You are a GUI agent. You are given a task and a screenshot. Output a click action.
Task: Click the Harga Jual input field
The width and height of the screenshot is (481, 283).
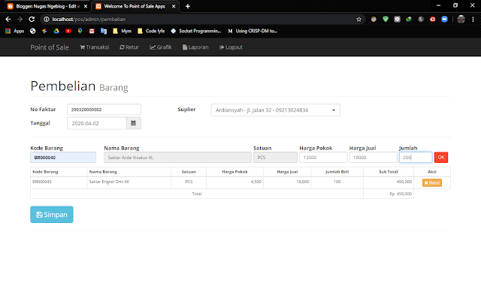click(x=373, y=158)
